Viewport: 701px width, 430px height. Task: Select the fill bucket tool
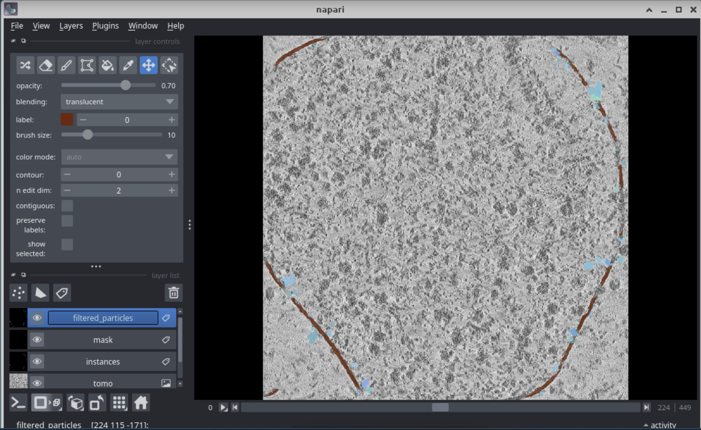[107, 66]
